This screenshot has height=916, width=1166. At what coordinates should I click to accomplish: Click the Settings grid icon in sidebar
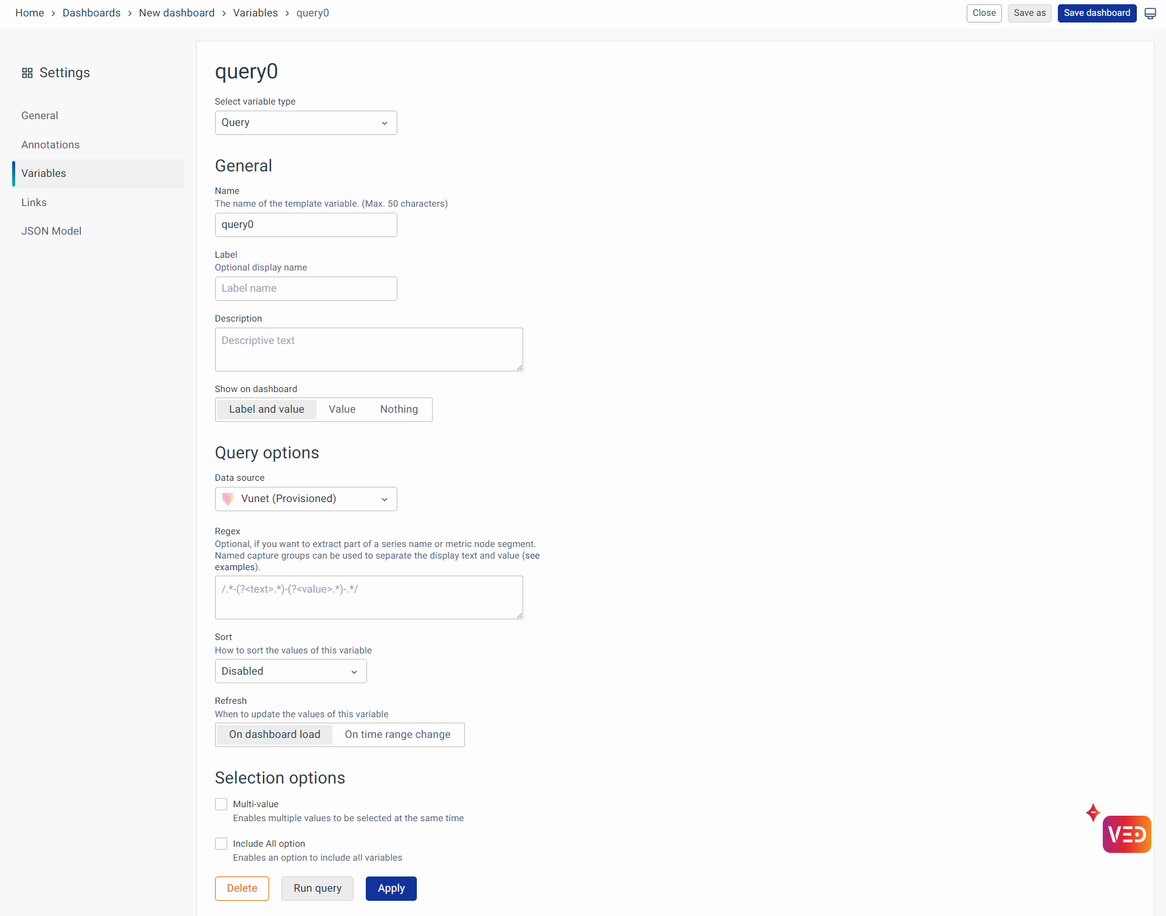[x=27, y=73]
